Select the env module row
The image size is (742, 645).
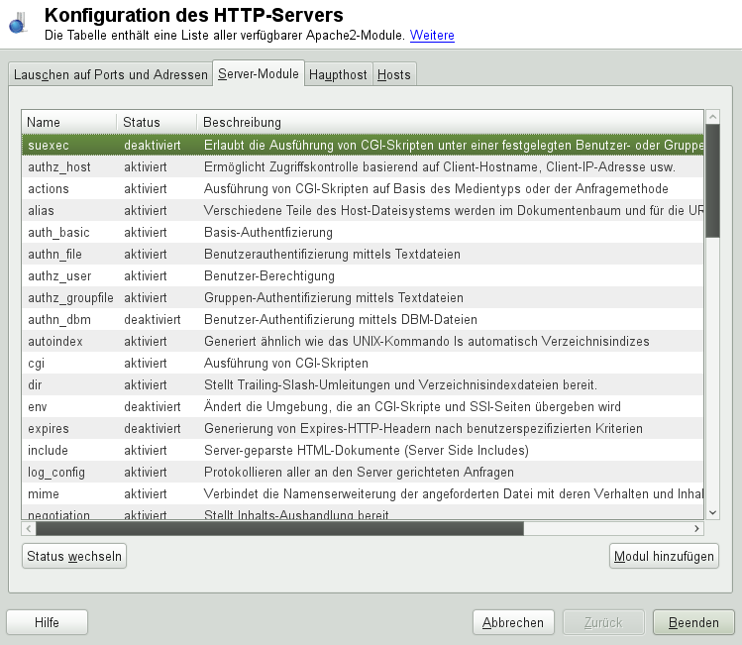point(363,406)
